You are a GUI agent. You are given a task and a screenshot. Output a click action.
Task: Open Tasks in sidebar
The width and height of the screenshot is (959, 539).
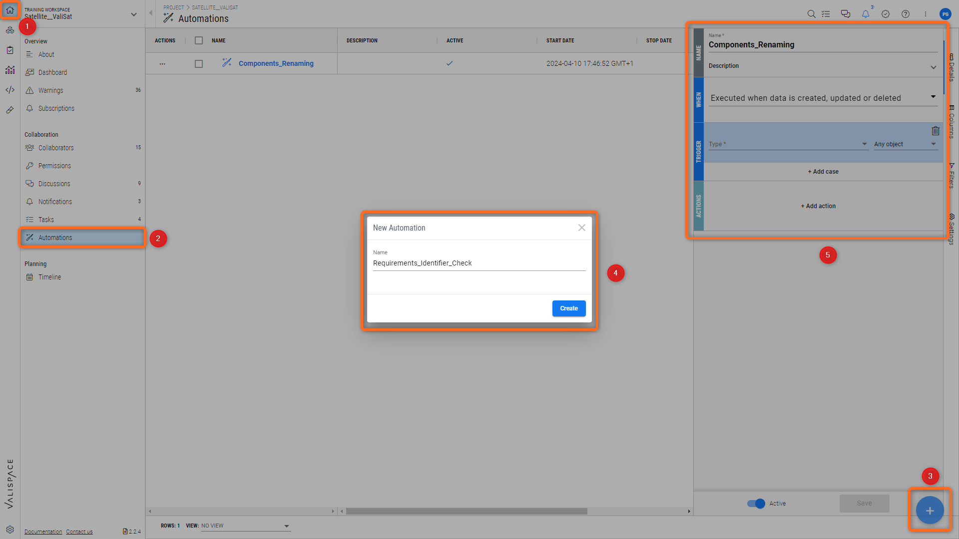(83, 220)
